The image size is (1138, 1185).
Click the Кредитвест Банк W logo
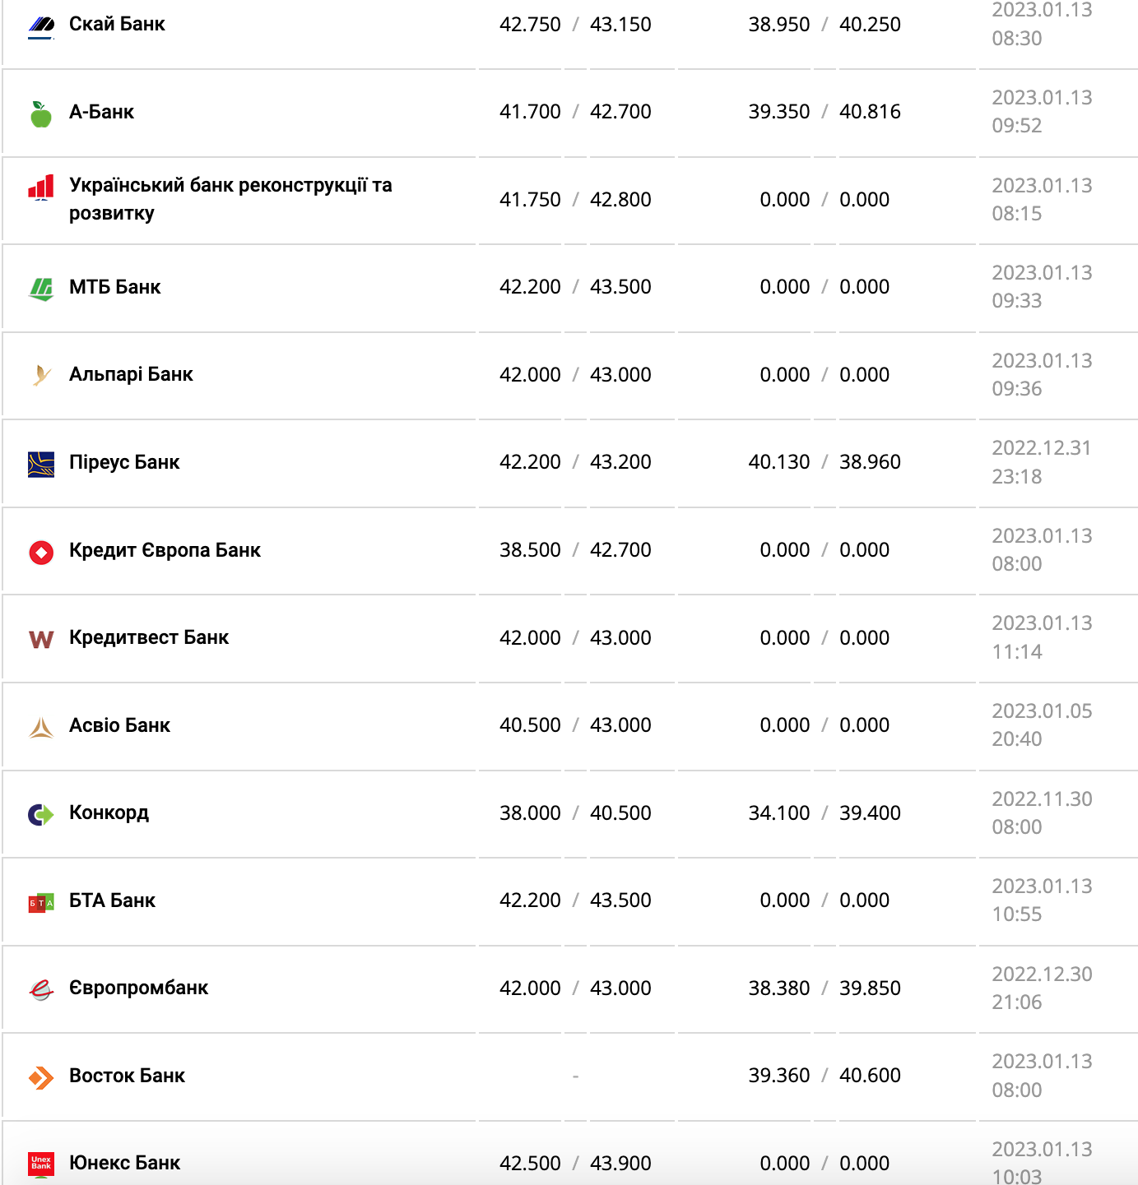[x=41, y=639]
